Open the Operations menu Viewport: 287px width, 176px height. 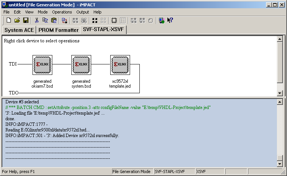pos(62,12)
